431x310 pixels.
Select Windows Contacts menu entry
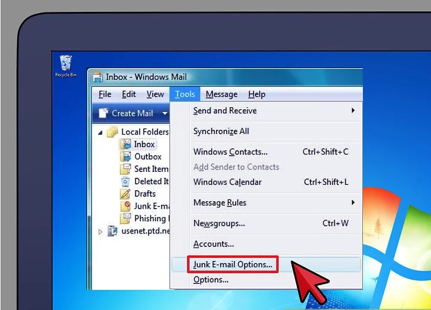[230, 152]
